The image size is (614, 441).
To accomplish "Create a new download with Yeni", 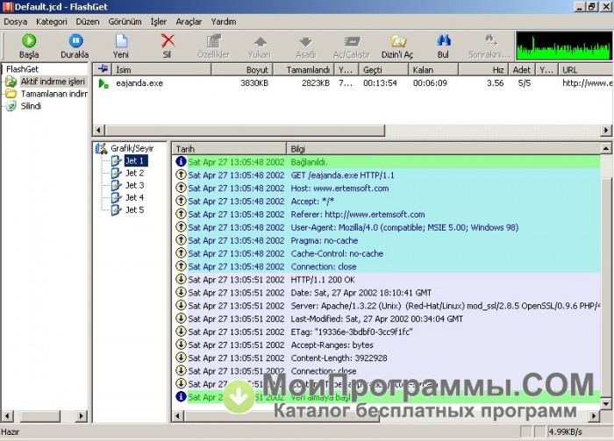I will (x=121, y=46).
